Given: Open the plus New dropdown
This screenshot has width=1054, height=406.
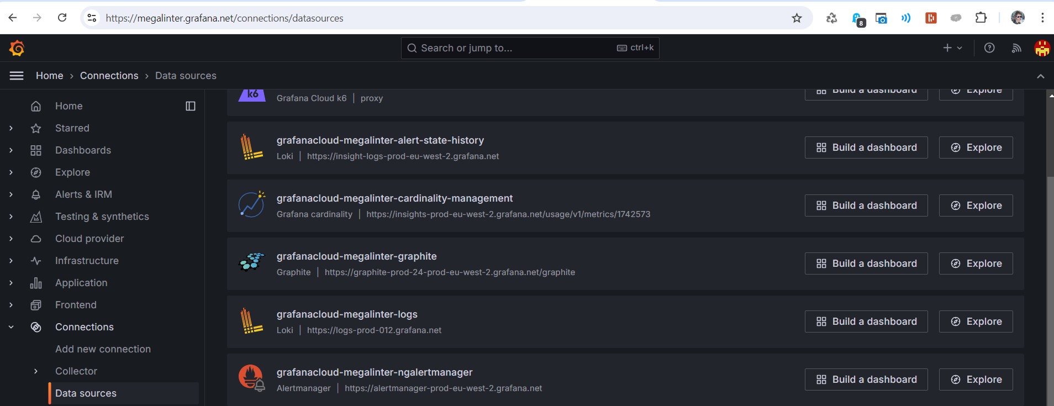Looking at the screenshot, I should point(952,48).
